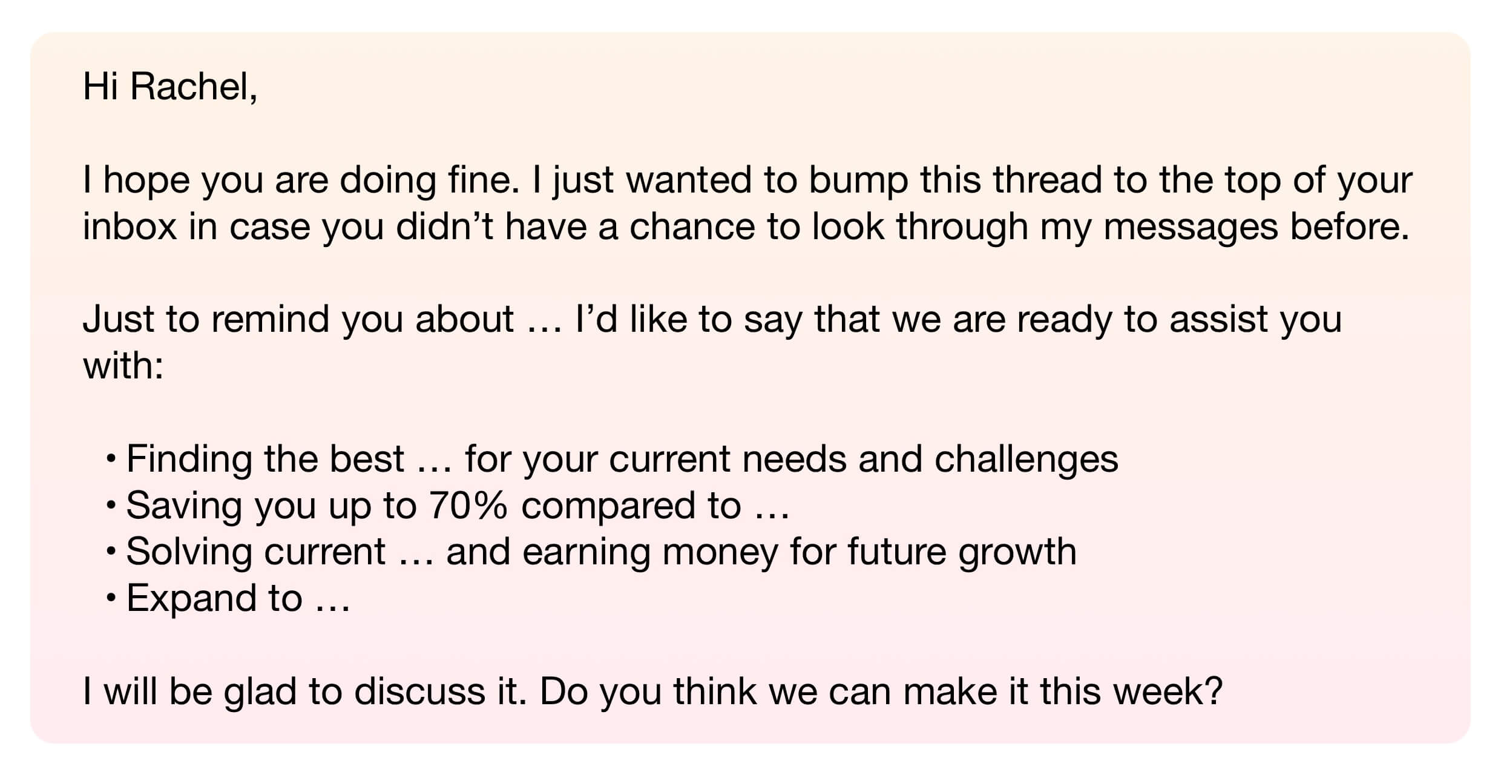This screenshot has width=1501, height=772.
Task: Click the word "bump" in first paragraph
Action: coord(858,180)
